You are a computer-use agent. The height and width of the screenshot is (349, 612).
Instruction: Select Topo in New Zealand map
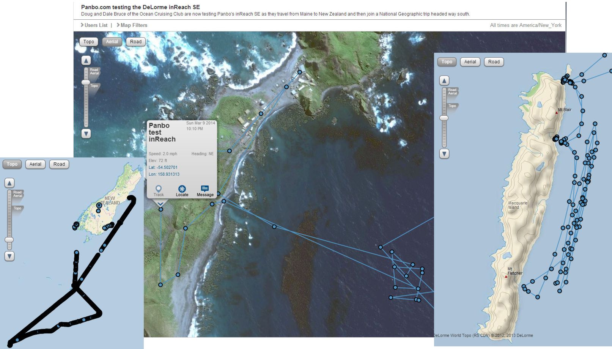click(x=12, y=164)
